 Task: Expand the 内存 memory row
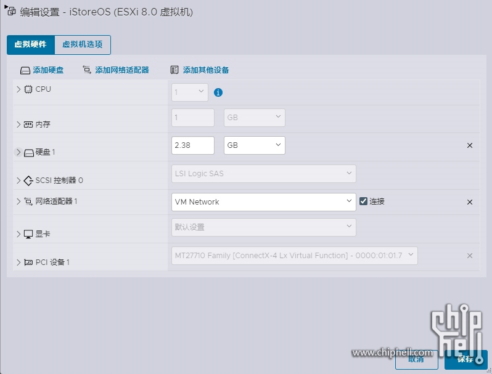(x=18, y=124)
